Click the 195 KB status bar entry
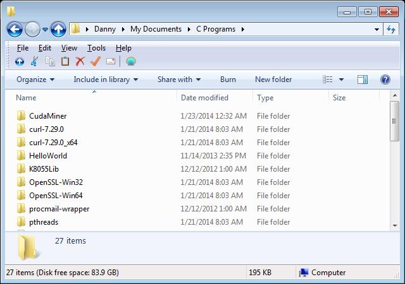 click(x=260, y=273)
